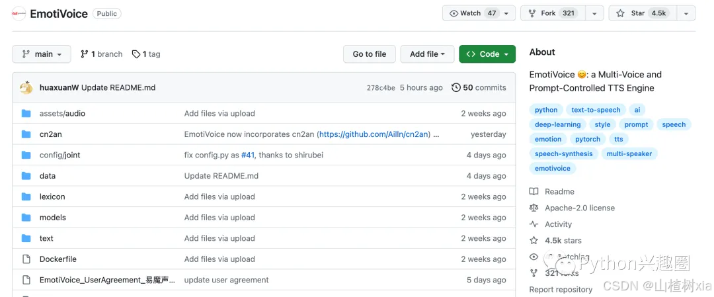Screen dimensions: 714x297
Task: Open the models folder
Action: pos(53,217)
